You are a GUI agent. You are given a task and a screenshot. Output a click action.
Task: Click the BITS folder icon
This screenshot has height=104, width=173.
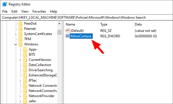[x=25, y=55]
